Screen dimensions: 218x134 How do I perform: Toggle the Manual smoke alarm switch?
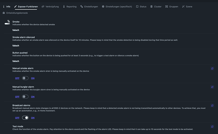click(x=25, y=78)
